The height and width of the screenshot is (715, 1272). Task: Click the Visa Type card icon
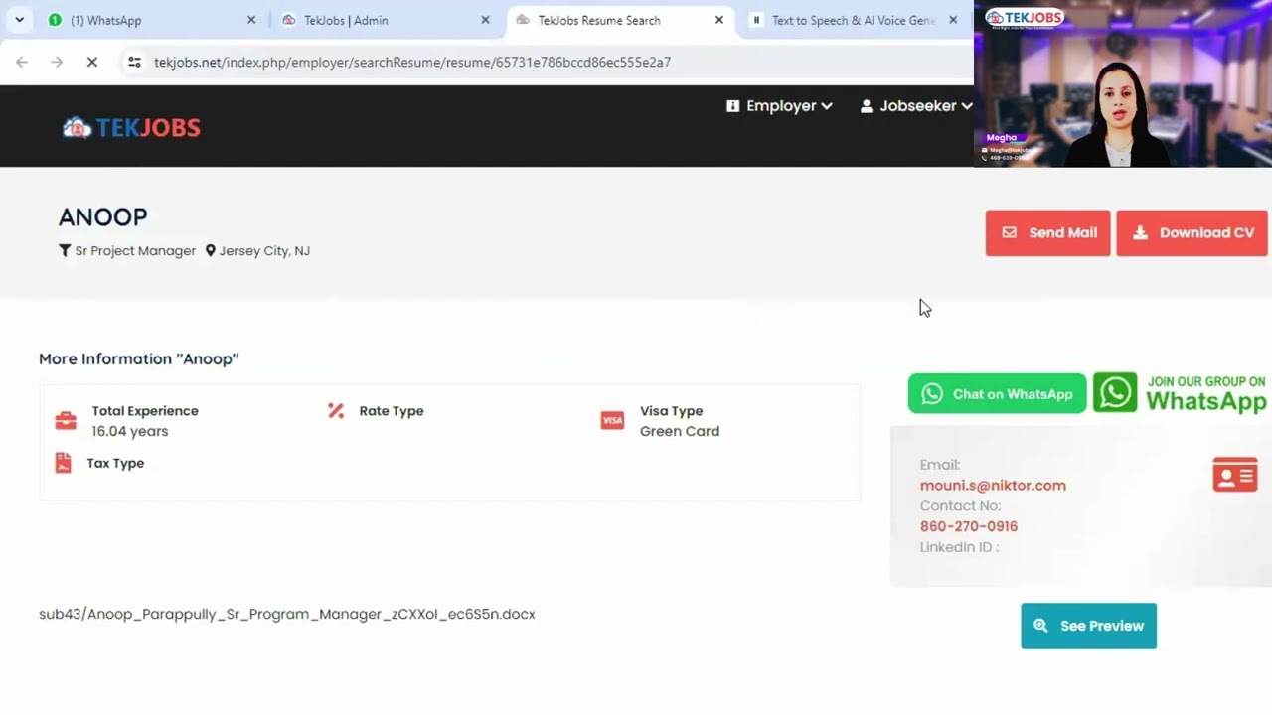[x=612, y=421]
